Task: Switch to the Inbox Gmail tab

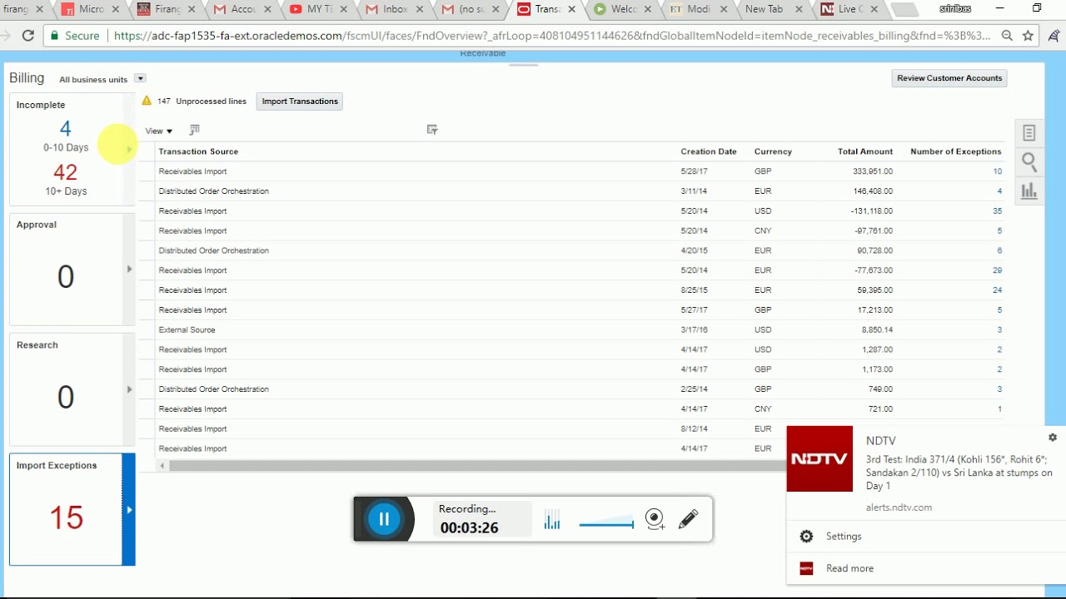Action: click(395, 9)
